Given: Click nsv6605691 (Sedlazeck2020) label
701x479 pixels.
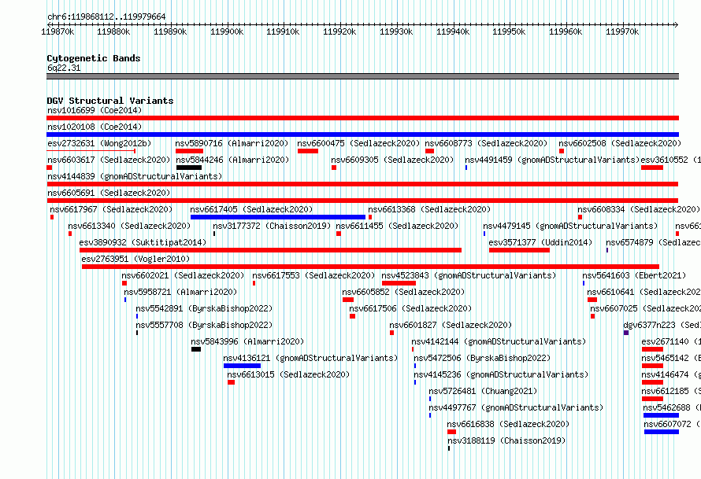Looking at the screenshot, I should [x=109, y=193].
